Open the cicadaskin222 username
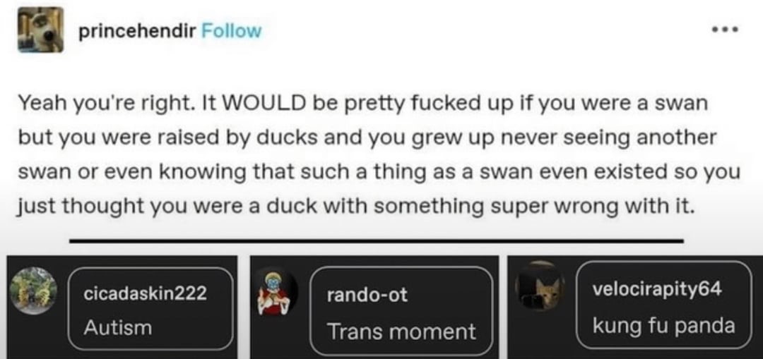This screenshot has width=763, height=359. coord(146,293)
